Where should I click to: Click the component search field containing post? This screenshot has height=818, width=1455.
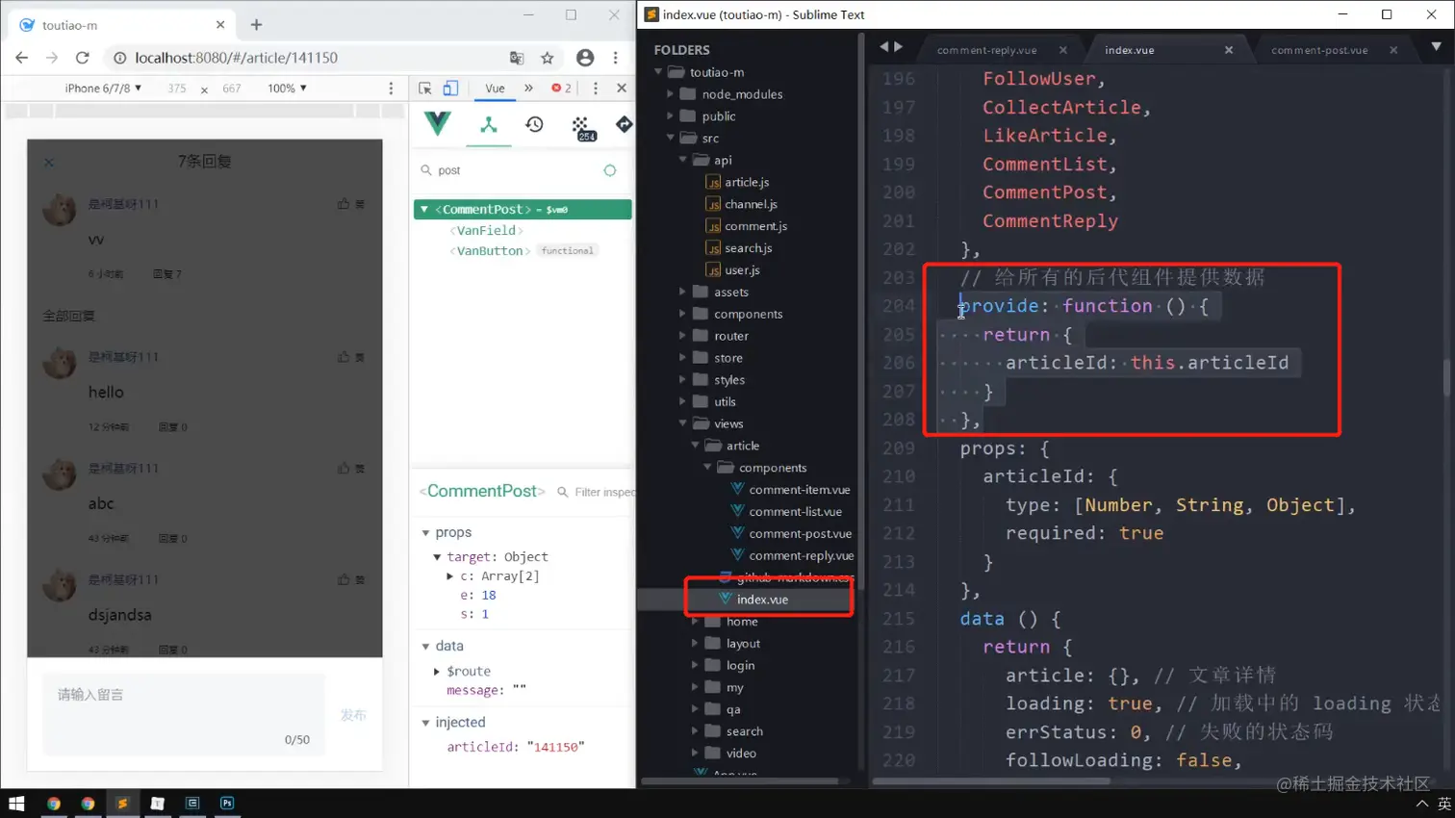tap(510, 170)
